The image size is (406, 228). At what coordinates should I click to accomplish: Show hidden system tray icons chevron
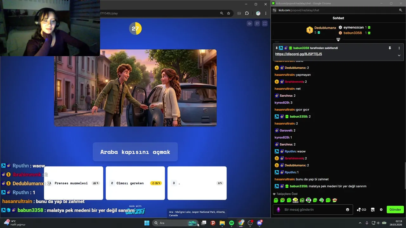pos(360,223)
